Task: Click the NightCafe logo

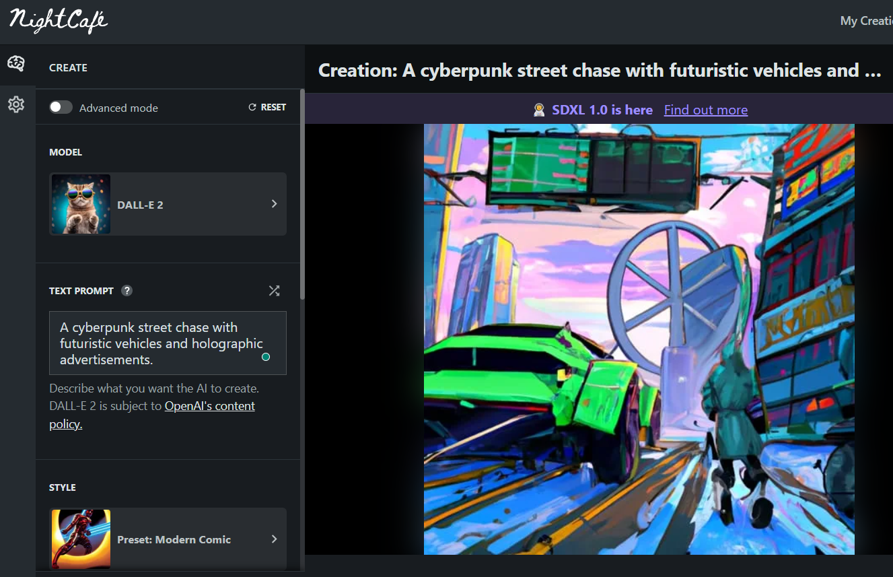Action: [59, 22]
